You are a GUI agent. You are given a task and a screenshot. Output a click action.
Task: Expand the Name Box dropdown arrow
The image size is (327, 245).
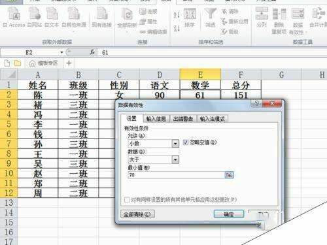click(61, 52)
